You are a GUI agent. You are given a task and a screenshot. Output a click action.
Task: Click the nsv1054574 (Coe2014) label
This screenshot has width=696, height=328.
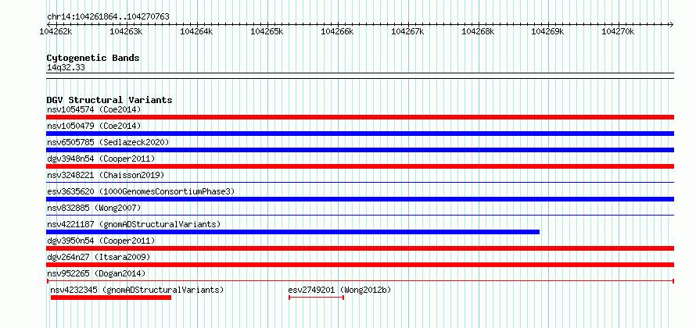[94, 109]
